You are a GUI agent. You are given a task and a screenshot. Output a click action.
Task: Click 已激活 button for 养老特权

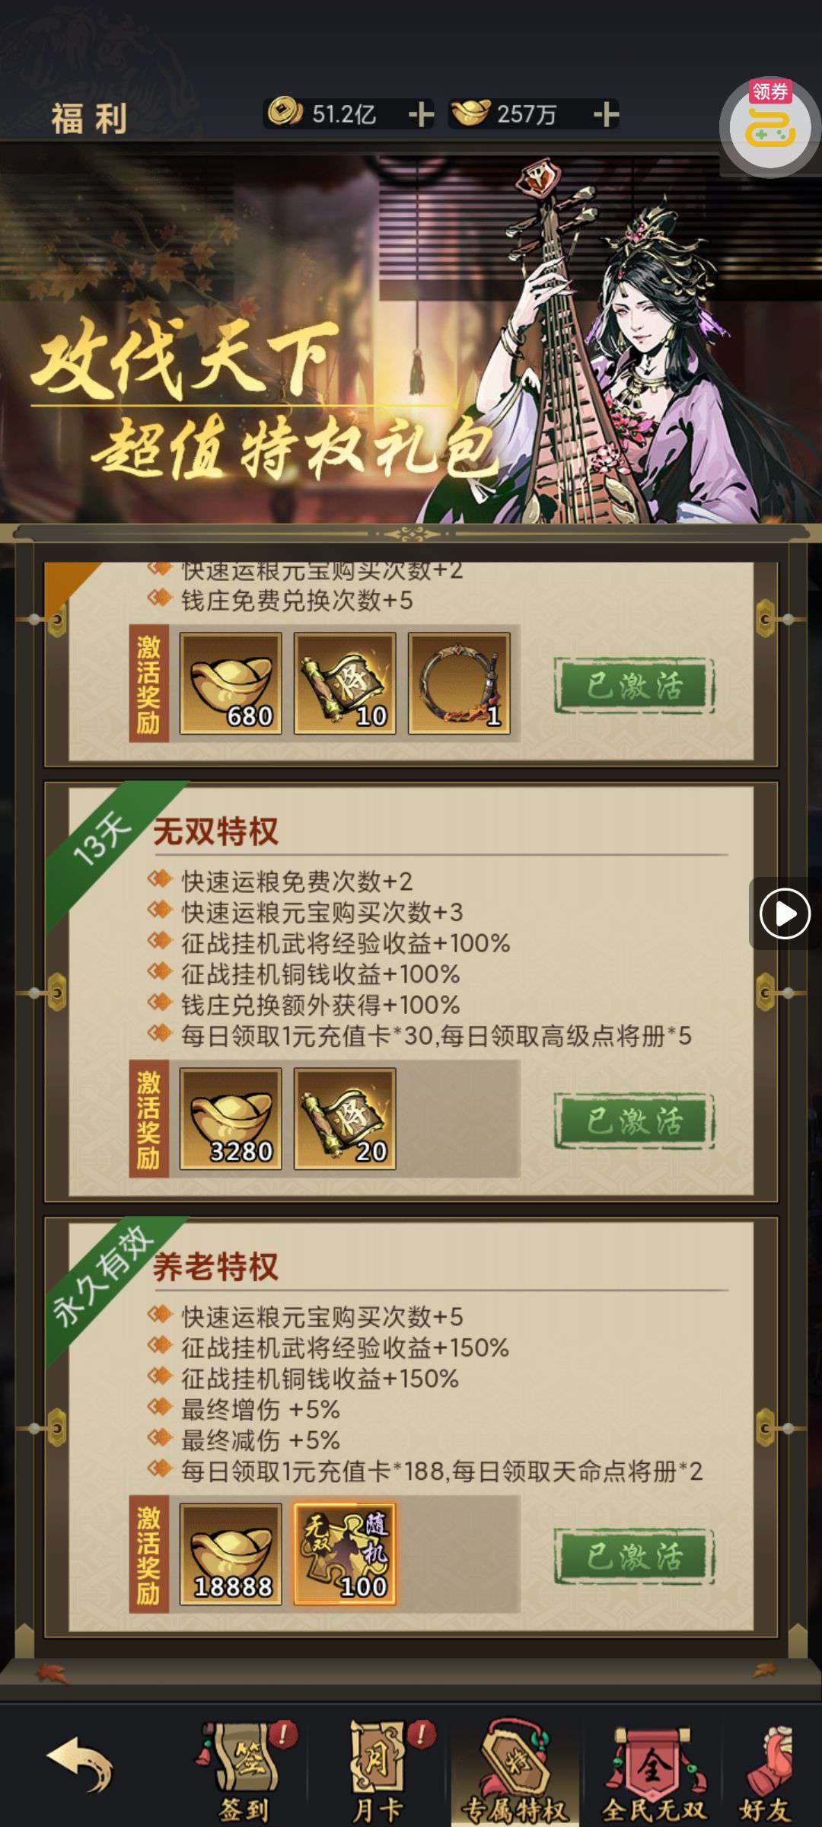(634, 1556)
